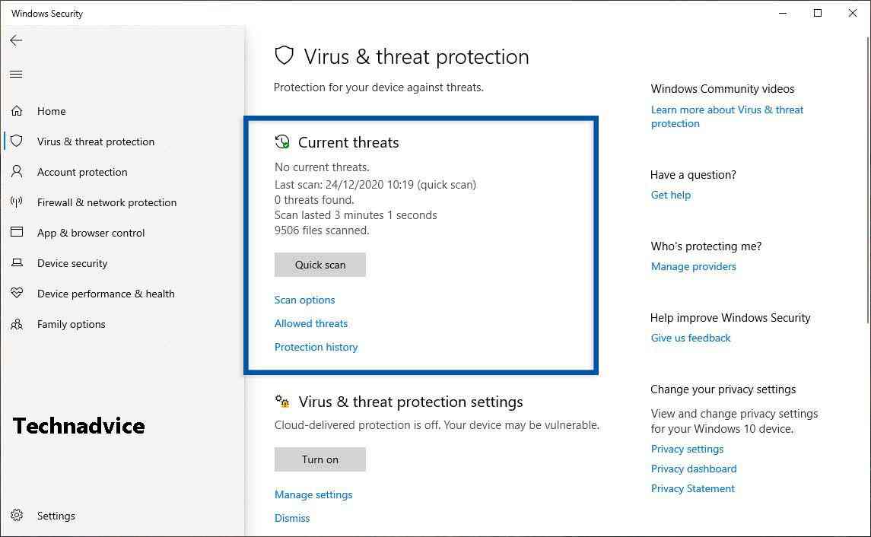Open Privacy dashboard link
This screenshot has height=537, width=871.
[694, 469]
